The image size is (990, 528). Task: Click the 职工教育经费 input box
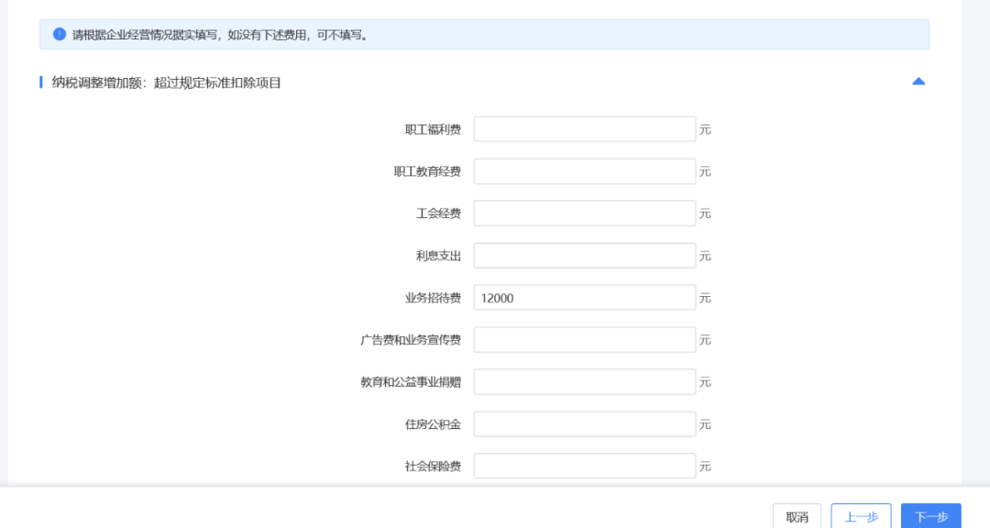pyautogui.click(x=584, y=170)
